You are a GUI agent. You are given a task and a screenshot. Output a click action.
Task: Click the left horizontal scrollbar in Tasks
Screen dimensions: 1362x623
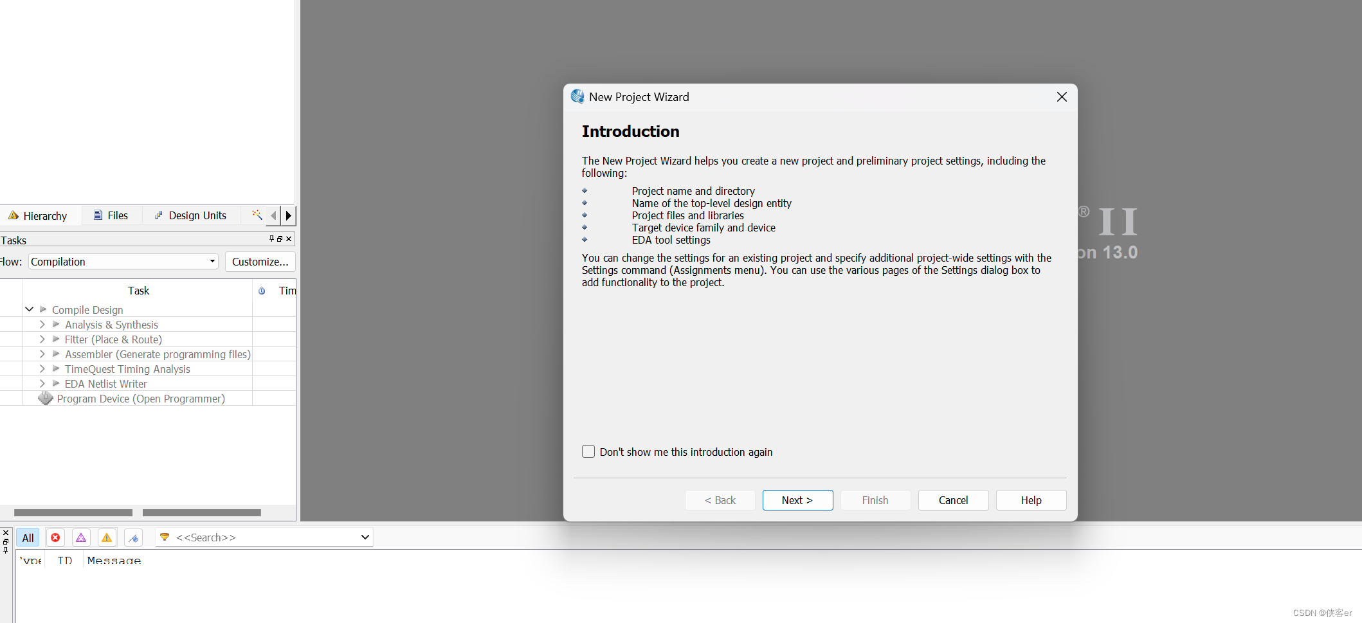point(73,512)
